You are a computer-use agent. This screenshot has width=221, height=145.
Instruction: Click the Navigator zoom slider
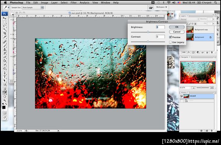point(203,88)
